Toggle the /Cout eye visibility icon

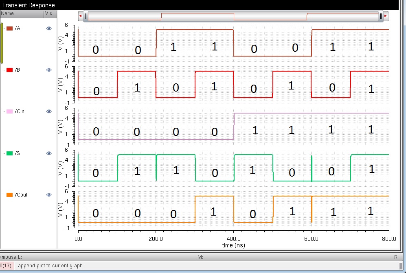49,195
